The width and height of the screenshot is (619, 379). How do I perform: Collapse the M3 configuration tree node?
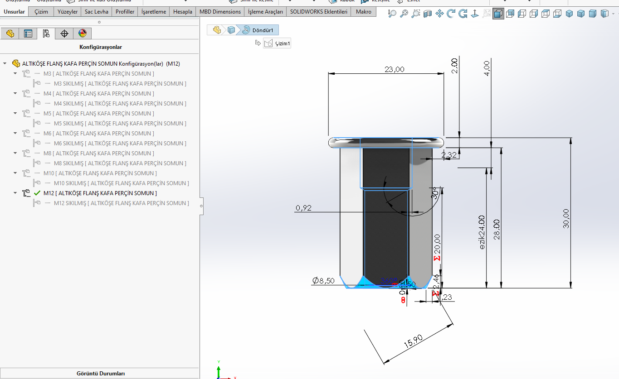pos(15,73)
